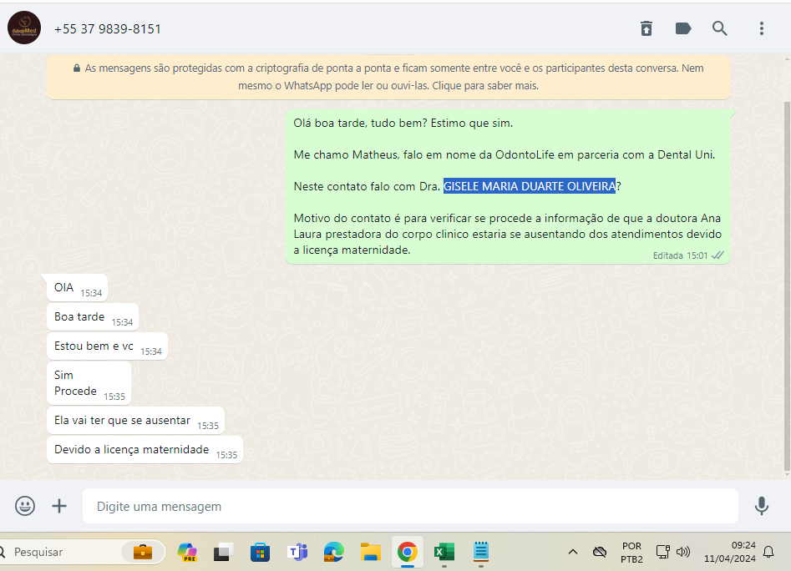Image resolution: width=791 pixels, height=571 pixels.
Task: Click the double check read receipt
Action: pyautogui.click(x=717, y=255)
